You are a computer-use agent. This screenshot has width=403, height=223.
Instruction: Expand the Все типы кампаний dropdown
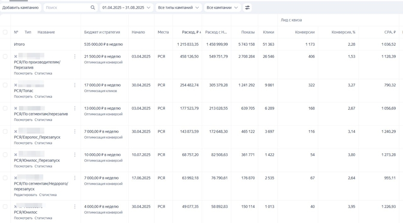tap(178, 8)
